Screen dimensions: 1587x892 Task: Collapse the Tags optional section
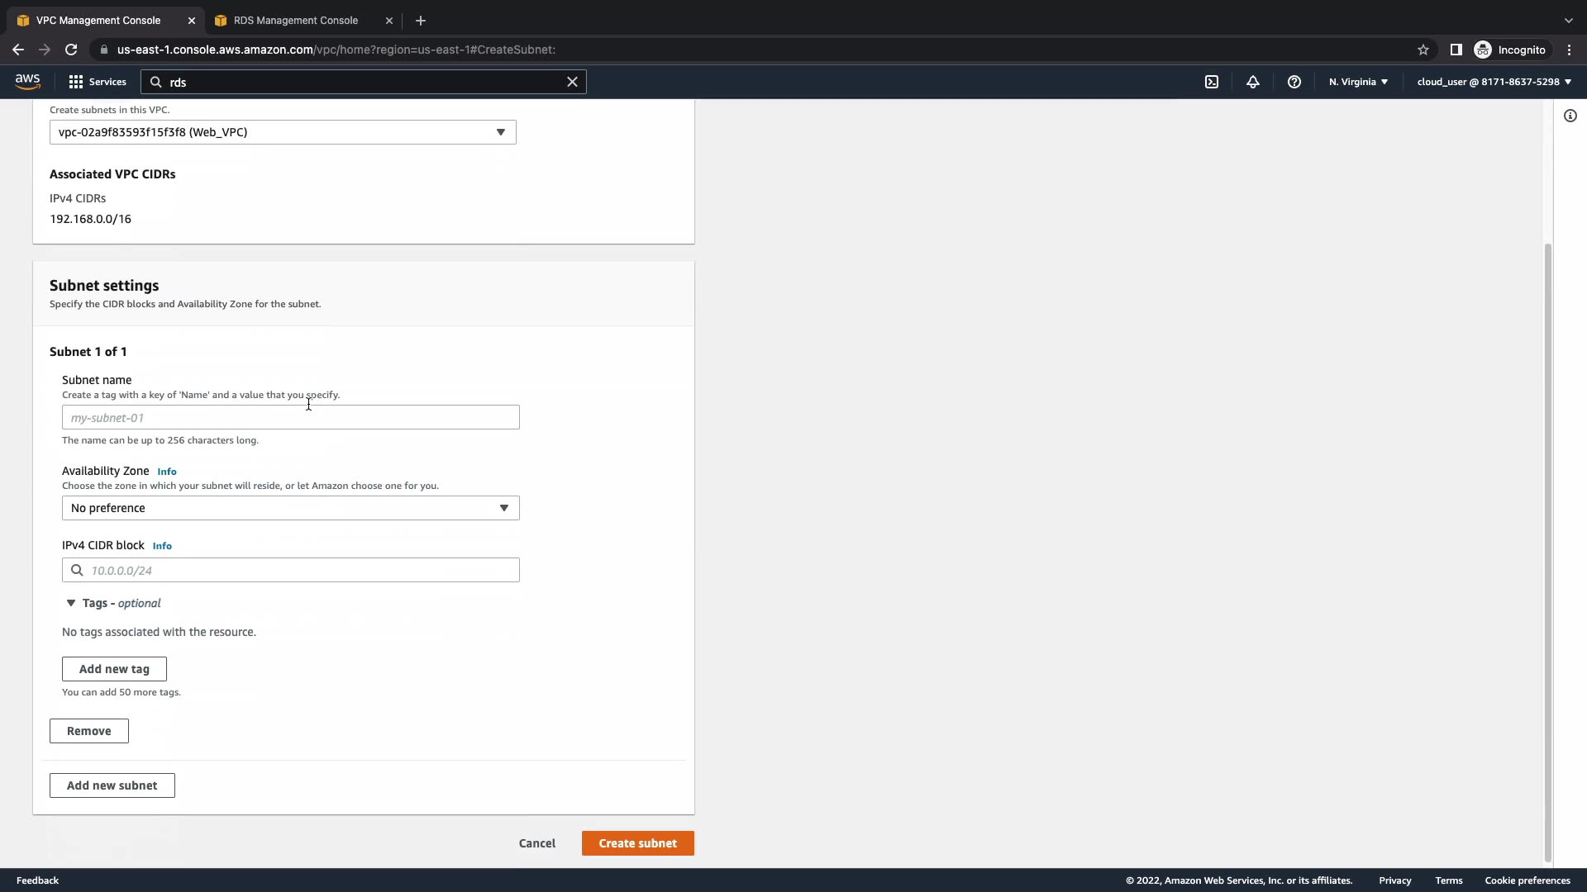(71, 603)
